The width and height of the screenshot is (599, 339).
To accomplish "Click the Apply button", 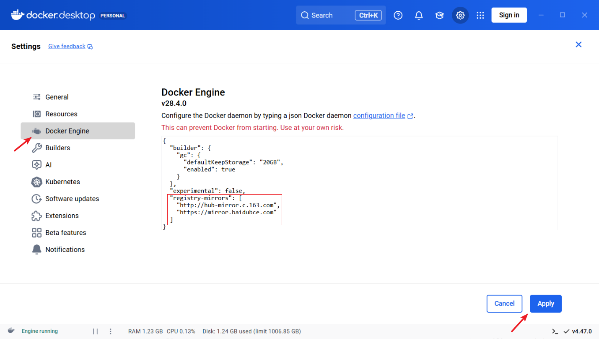I will [x=546, y=304].
